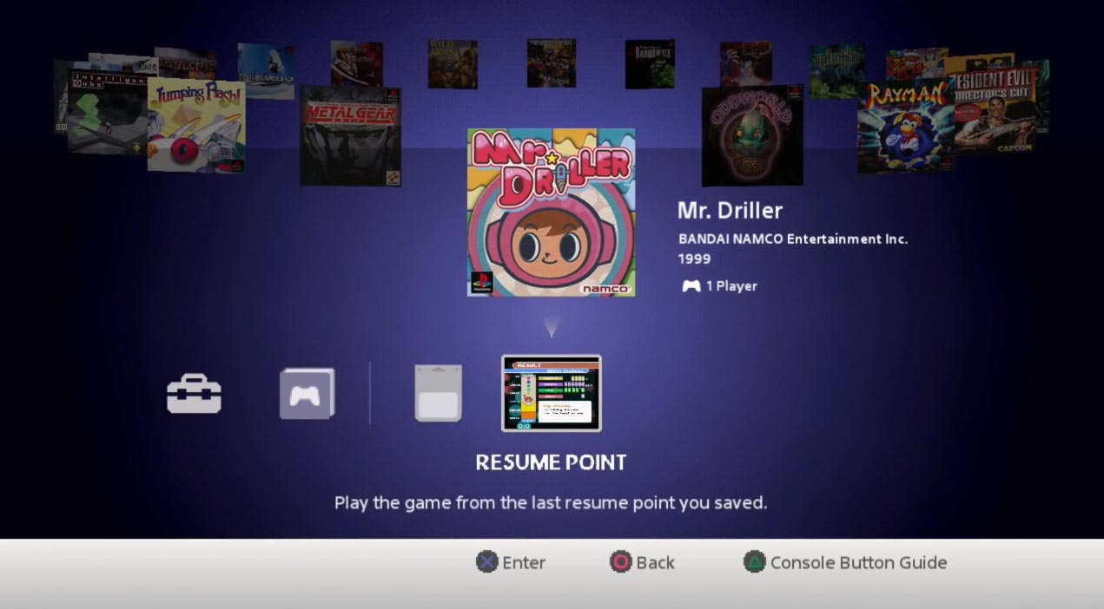This screenshot has width=1104, height=609.
Task: Click the Mr. Driller title text
Action: pyautogui.click(x=730, y=210)
